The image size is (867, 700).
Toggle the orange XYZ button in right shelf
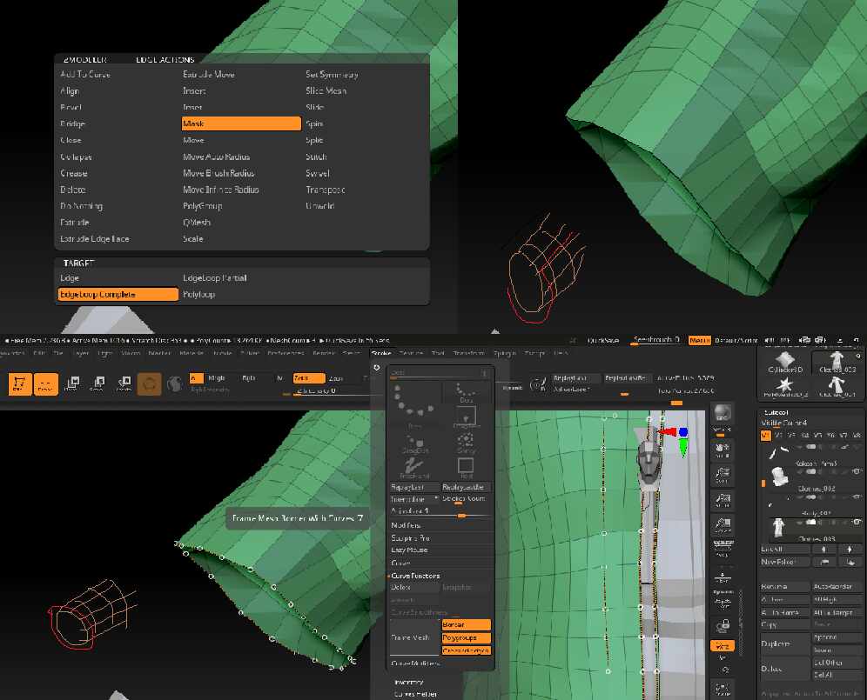tap(722, 645)
